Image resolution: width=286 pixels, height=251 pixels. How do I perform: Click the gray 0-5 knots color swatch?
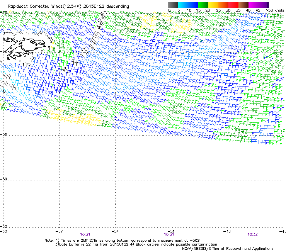click(x=173, y=5)
